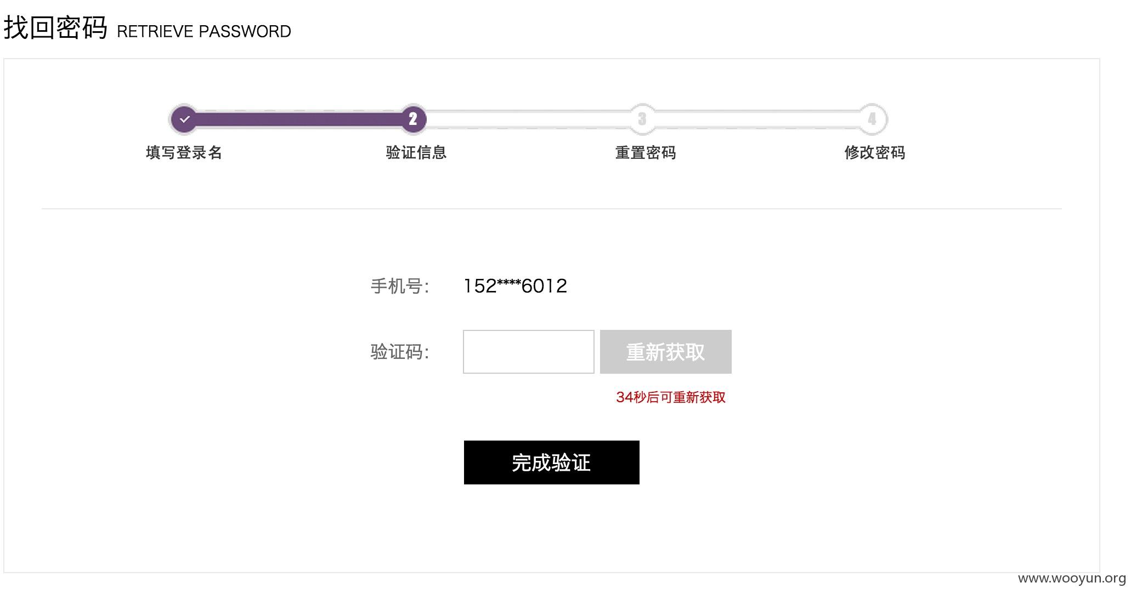
Task: Click the 重新获取 resend code button
Action: click(666, 352)
